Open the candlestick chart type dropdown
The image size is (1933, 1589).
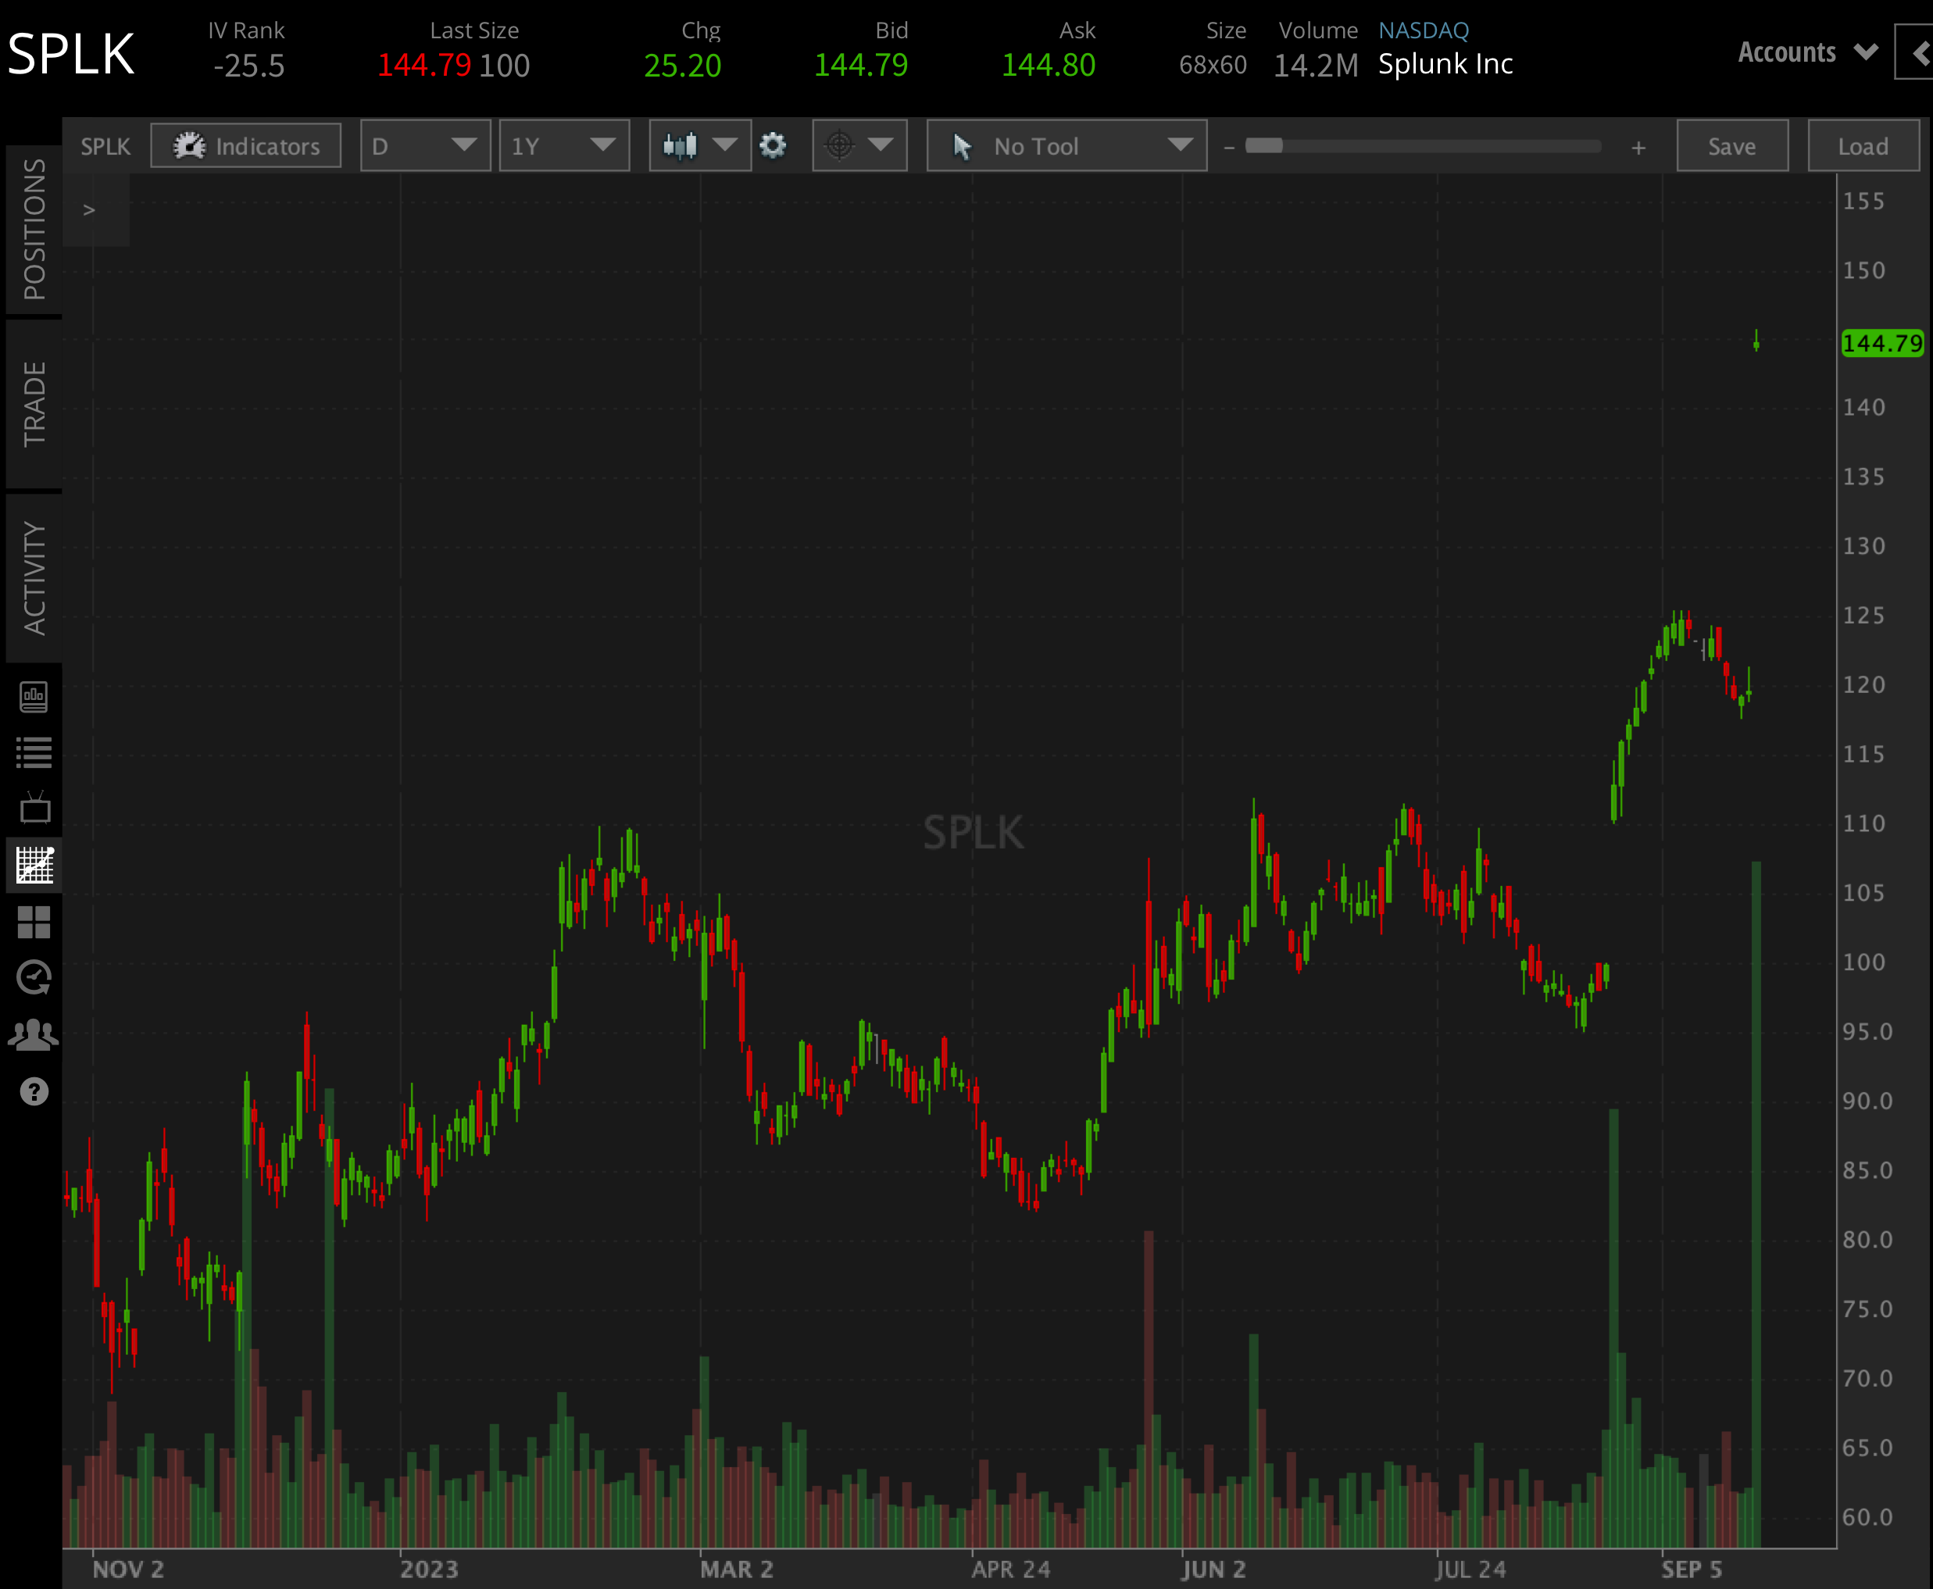[x=699, y=145]
